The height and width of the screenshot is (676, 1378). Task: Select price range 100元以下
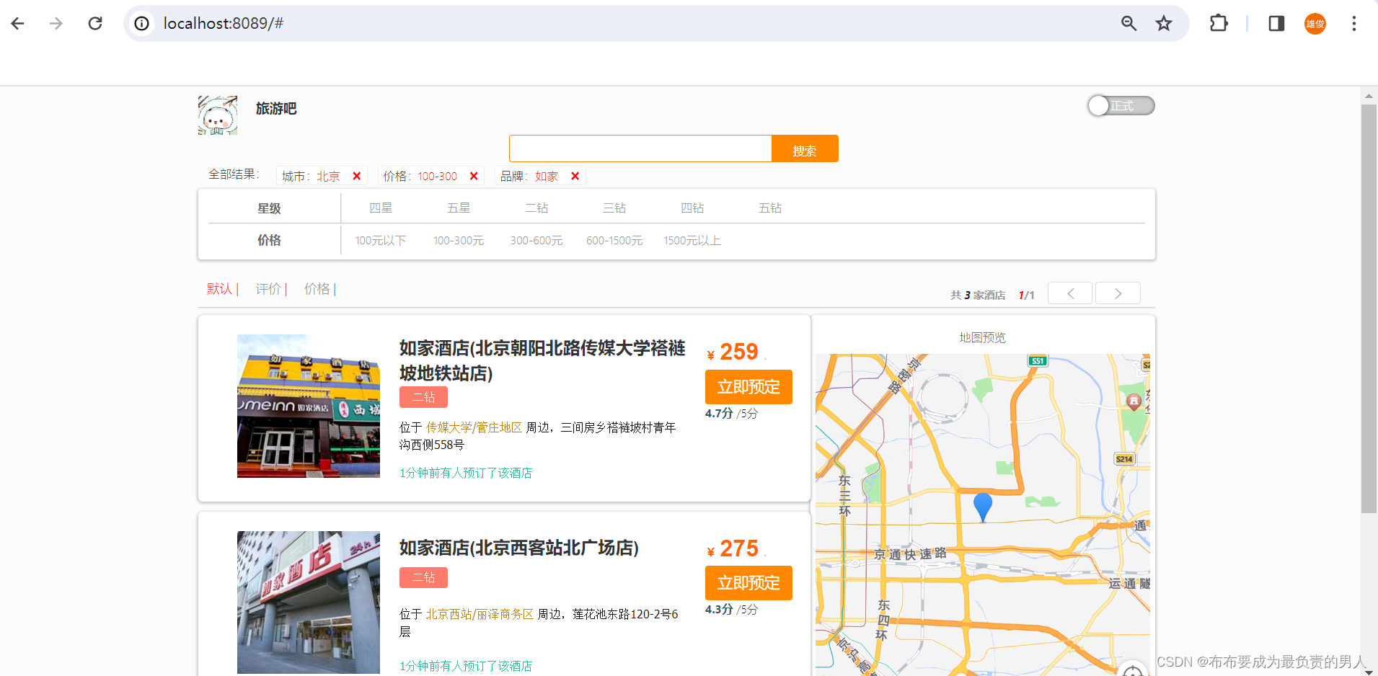(381, 241)
